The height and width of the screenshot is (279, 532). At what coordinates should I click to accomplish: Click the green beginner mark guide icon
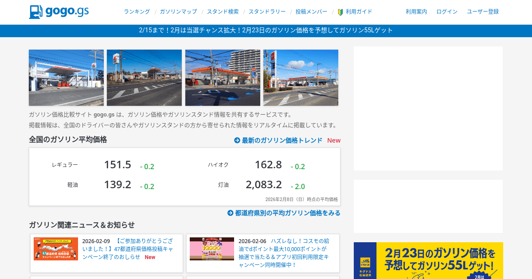click(340, 12)
